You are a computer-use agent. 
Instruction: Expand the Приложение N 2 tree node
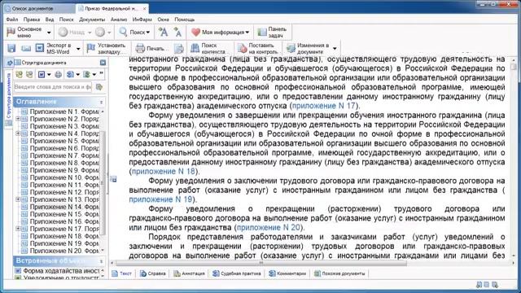click(18, 119)
